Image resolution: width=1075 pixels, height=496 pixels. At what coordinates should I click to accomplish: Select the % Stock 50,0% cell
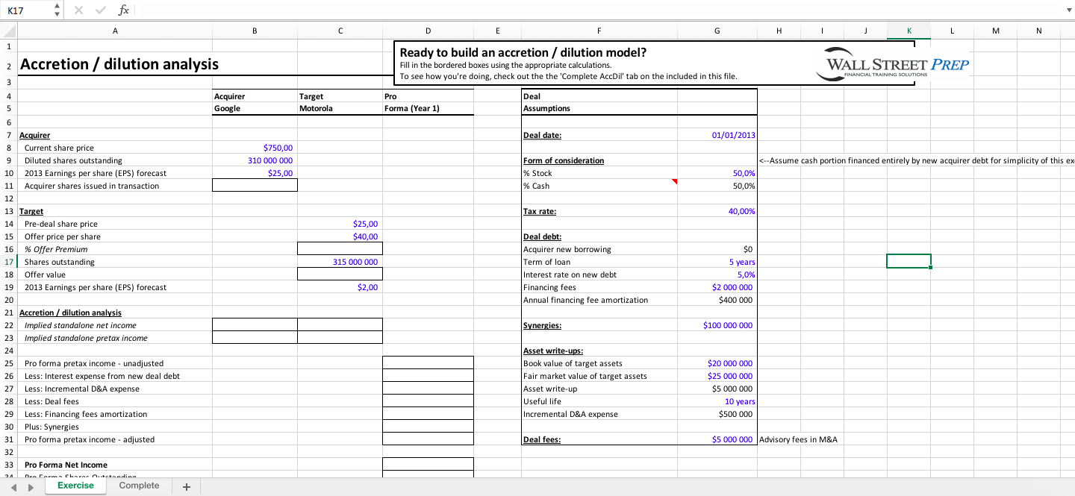(x=717, y=173)
